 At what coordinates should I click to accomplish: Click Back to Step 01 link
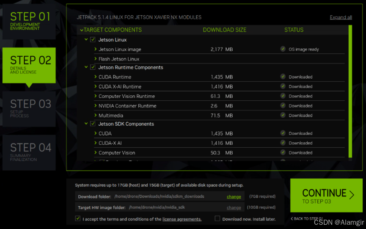(307, 218)
